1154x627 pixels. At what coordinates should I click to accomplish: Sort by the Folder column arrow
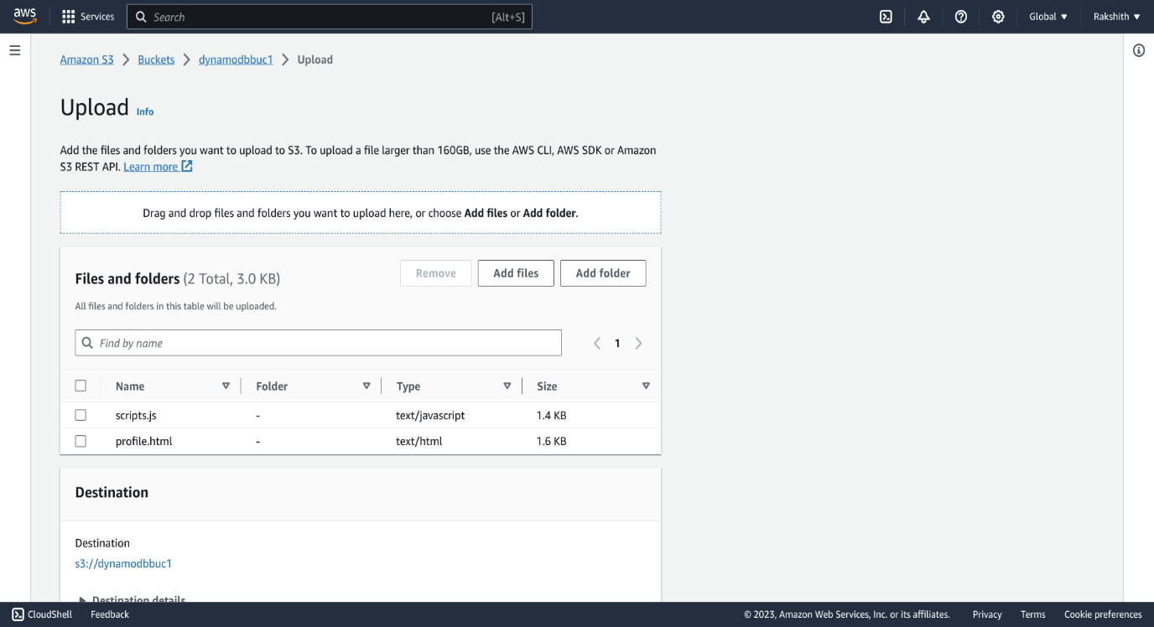click(x=366, y=386)
